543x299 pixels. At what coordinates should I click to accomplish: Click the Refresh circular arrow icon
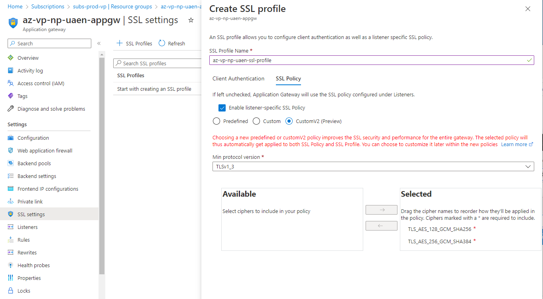[x=162, y=43]
